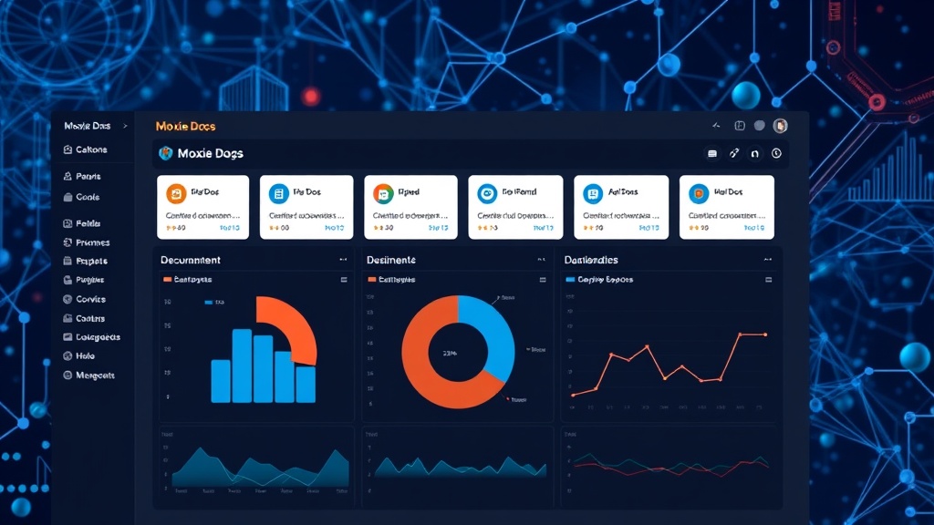934x525 pixels.
Task: Click the blue link on the shield-icon card
Action: [x=754, y=228]
